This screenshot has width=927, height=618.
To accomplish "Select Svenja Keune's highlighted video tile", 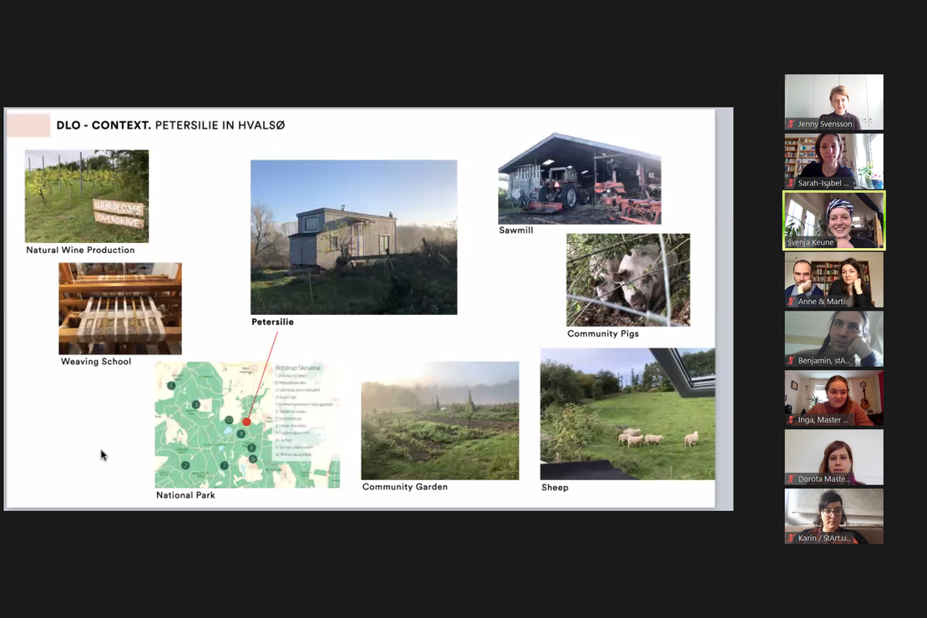I will pyautogui.click(x=833, y=220).
